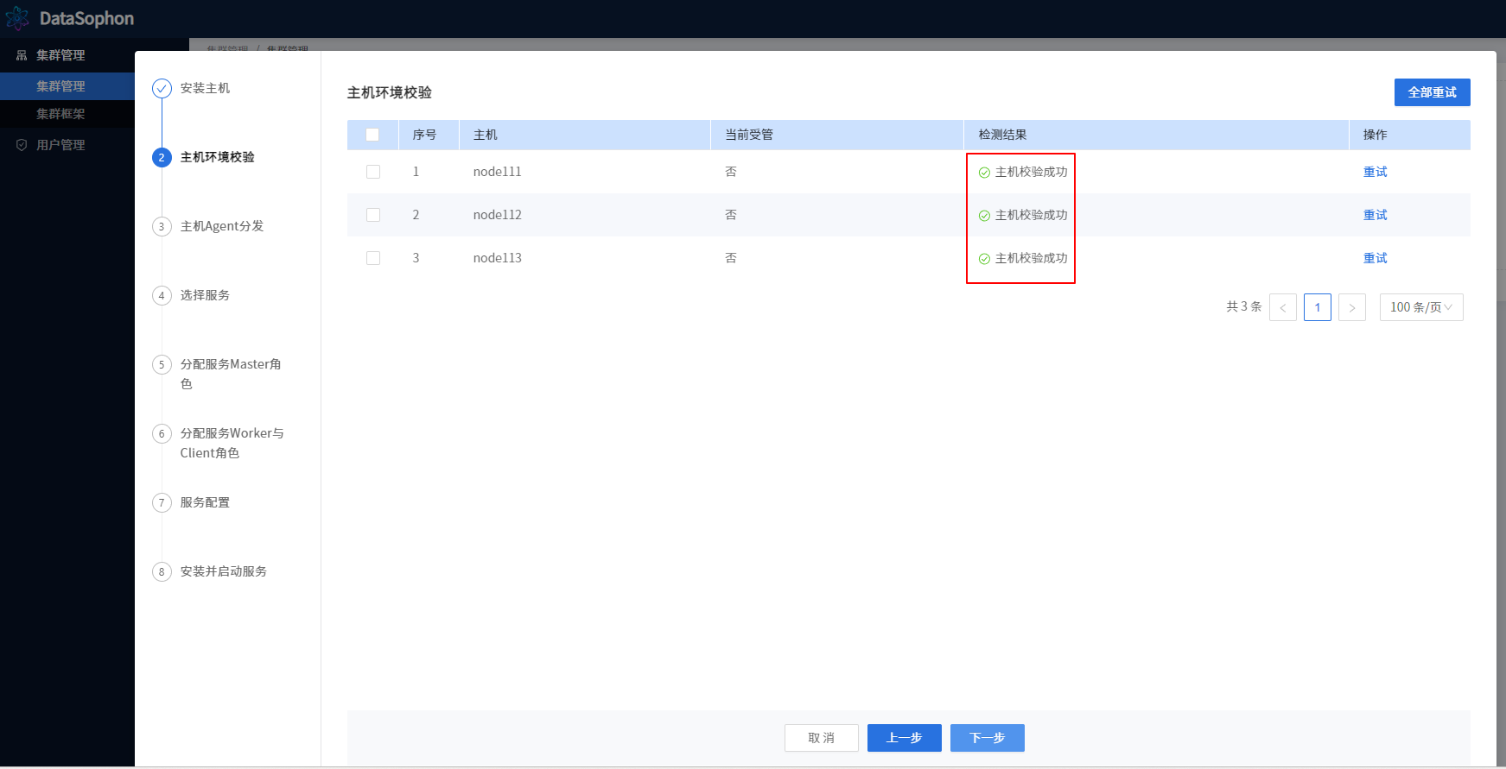This screenshot has width=1506, height=769.
Task: Click success check icon for node112
Action: coord(984,216)
